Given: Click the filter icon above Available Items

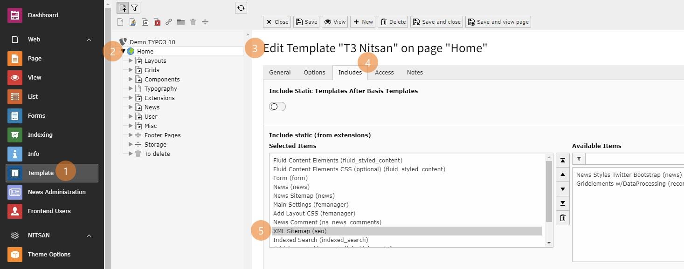Looking at the screenshot, I should tap(578, 159).
